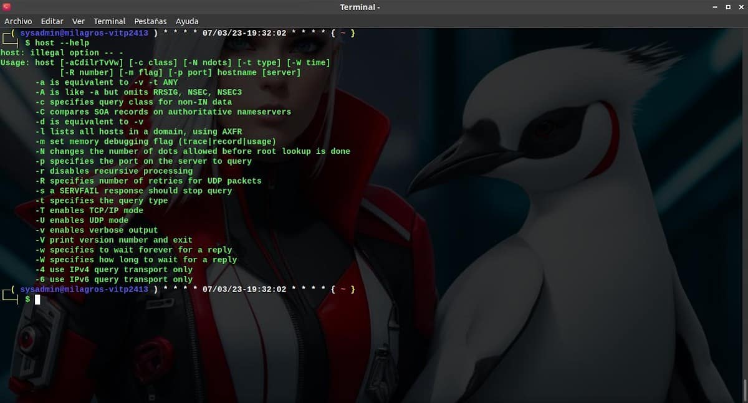The image size is (748, 403).
Task: Open the Ver menu
Action: coord(79,21)
